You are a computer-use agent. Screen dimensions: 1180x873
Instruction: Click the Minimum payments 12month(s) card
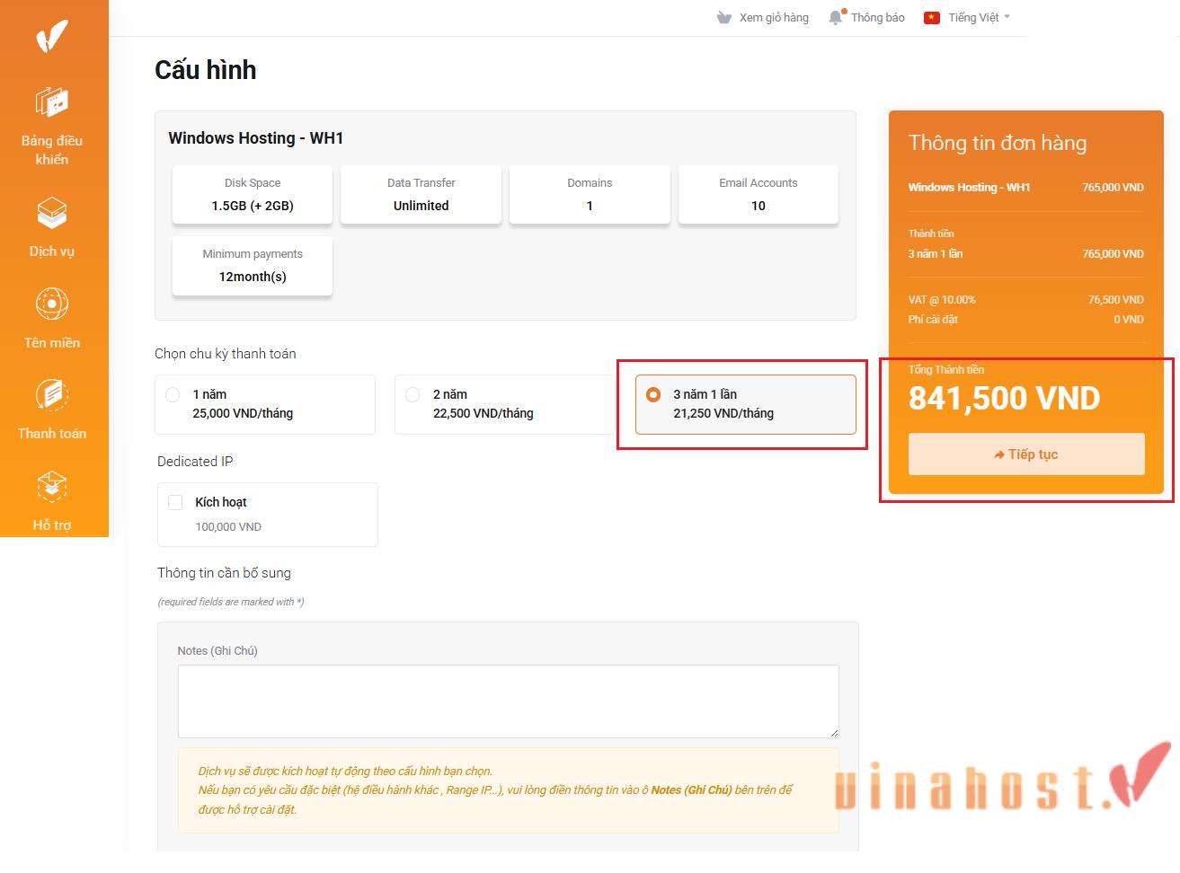click(253, 266)
